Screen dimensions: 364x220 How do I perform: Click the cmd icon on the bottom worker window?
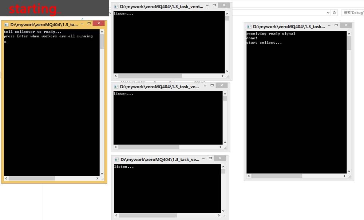116,158
